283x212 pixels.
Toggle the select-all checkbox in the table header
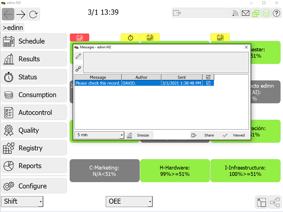208,77
